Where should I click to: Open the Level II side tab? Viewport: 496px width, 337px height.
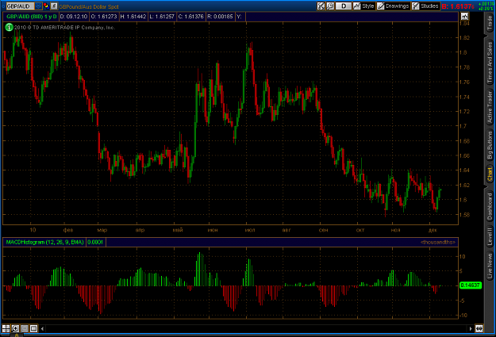[x=490, y=237]
